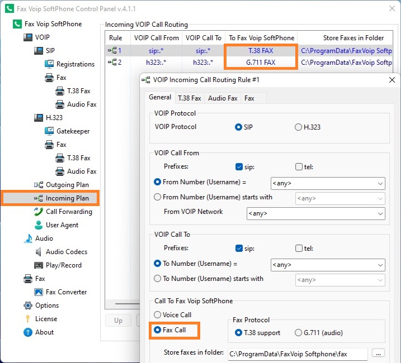Close the VOIP Incoming Call Routing Rule dialog

(x=392, y=80)
